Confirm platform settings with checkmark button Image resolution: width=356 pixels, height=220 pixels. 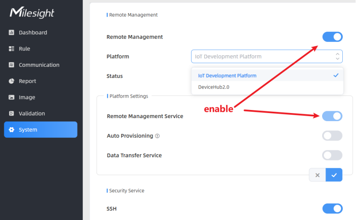pos(334,175)
